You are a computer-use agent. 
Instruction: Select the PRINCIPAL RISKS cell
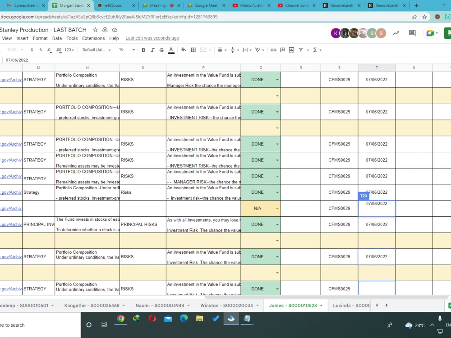coord(143,224)
